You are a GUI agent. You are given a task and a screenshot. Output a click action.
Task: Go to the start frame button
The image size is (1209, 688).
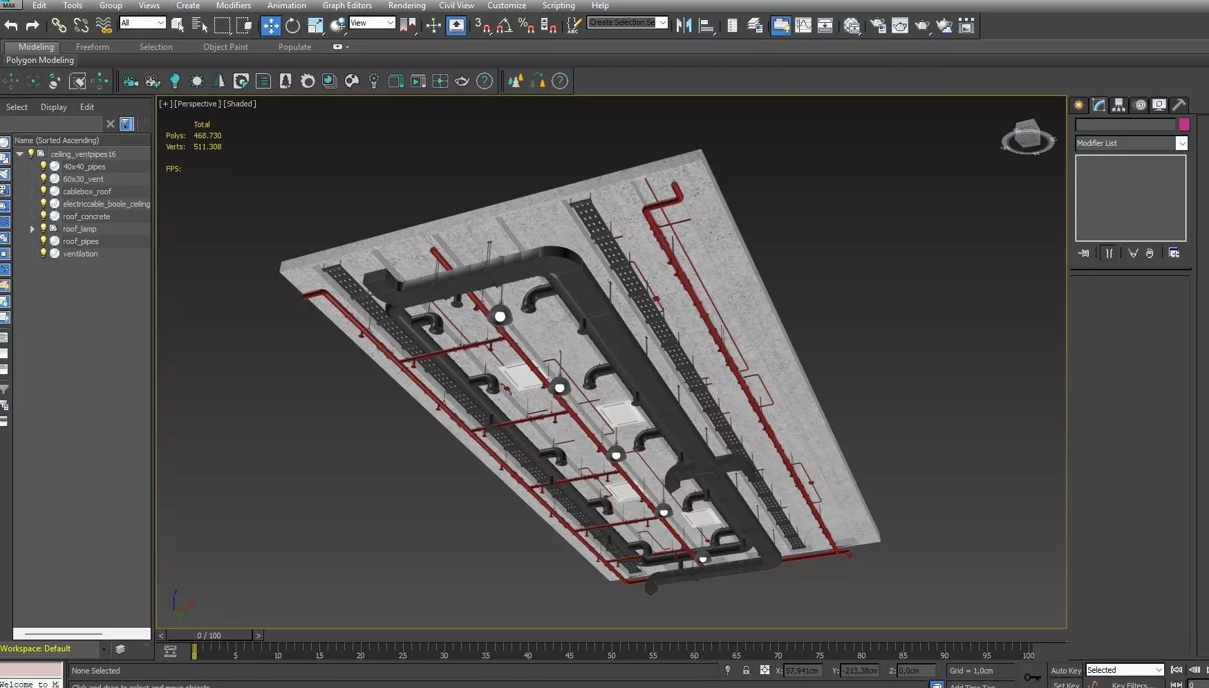(x=1176, y=670)
